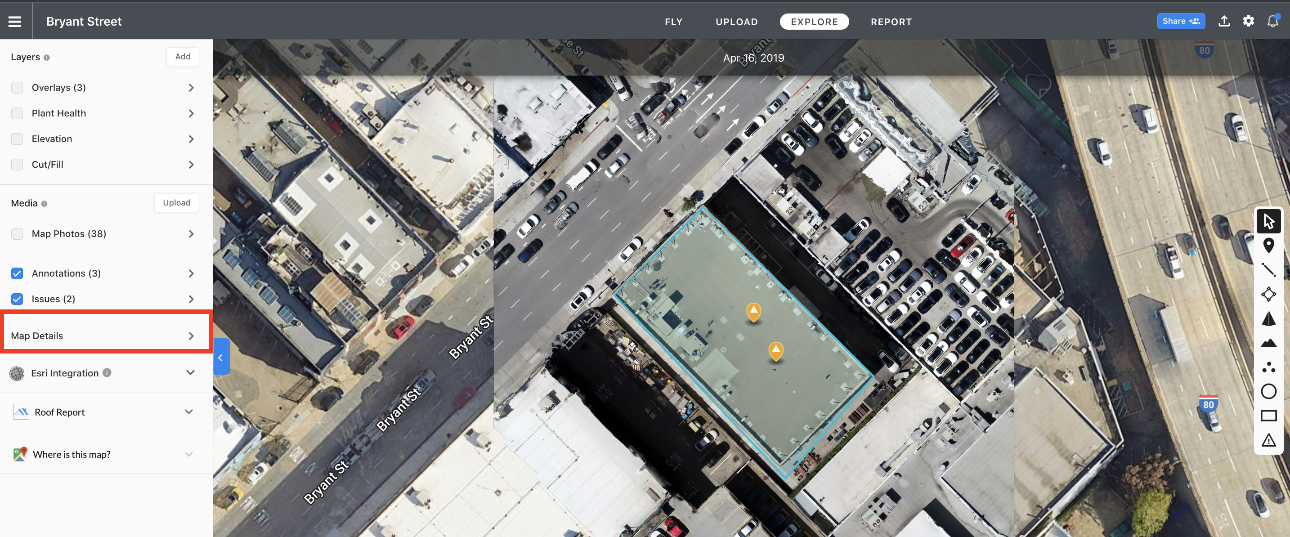
Task: Click the Add layers button
Action: pos(183,57)
